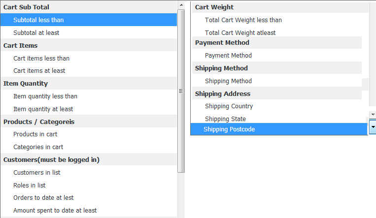
Task: Choose 'Amount spent to date at least'
Action: [89, 210]
